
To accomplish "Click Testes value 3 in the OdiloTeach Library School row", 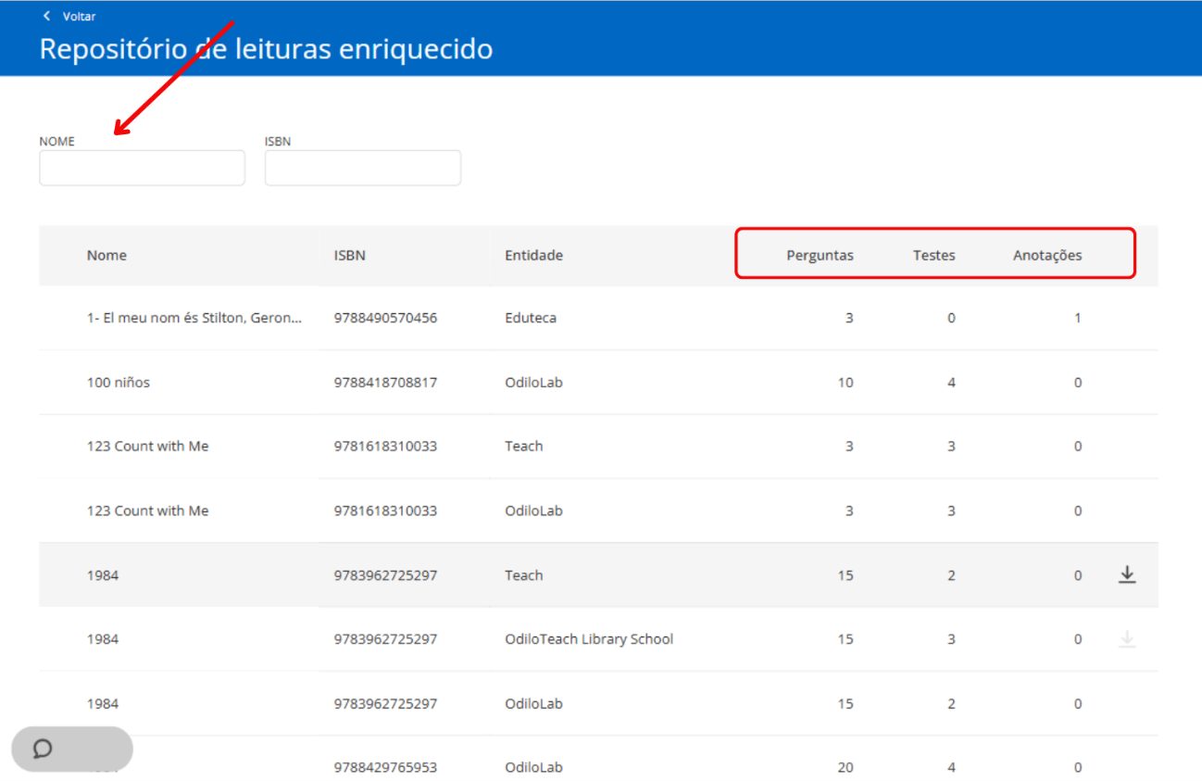I will point(951,639).
